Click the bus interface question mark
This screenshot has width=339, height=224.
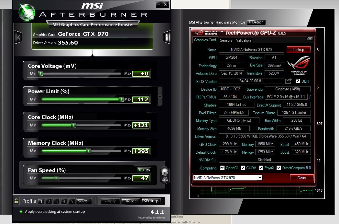(x=310, y=97)
